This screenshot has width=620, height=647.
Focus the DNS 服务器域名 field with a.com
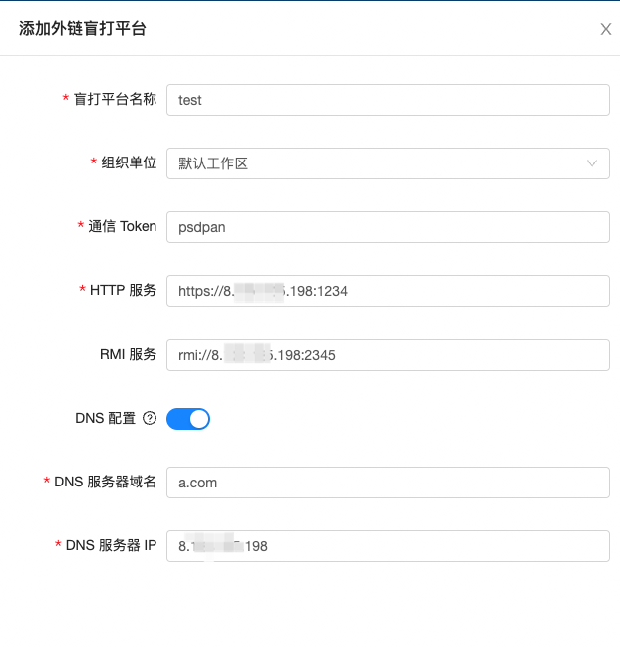[388, 483]
